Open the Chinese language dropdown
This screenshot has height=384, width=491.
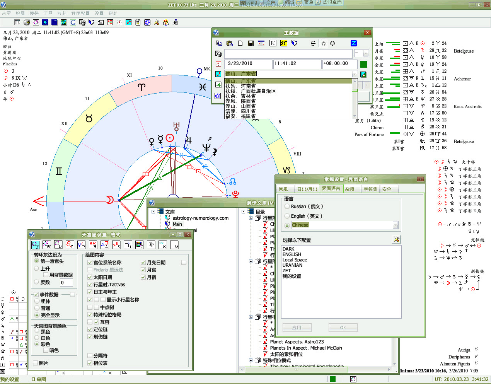tap(395, 225)
